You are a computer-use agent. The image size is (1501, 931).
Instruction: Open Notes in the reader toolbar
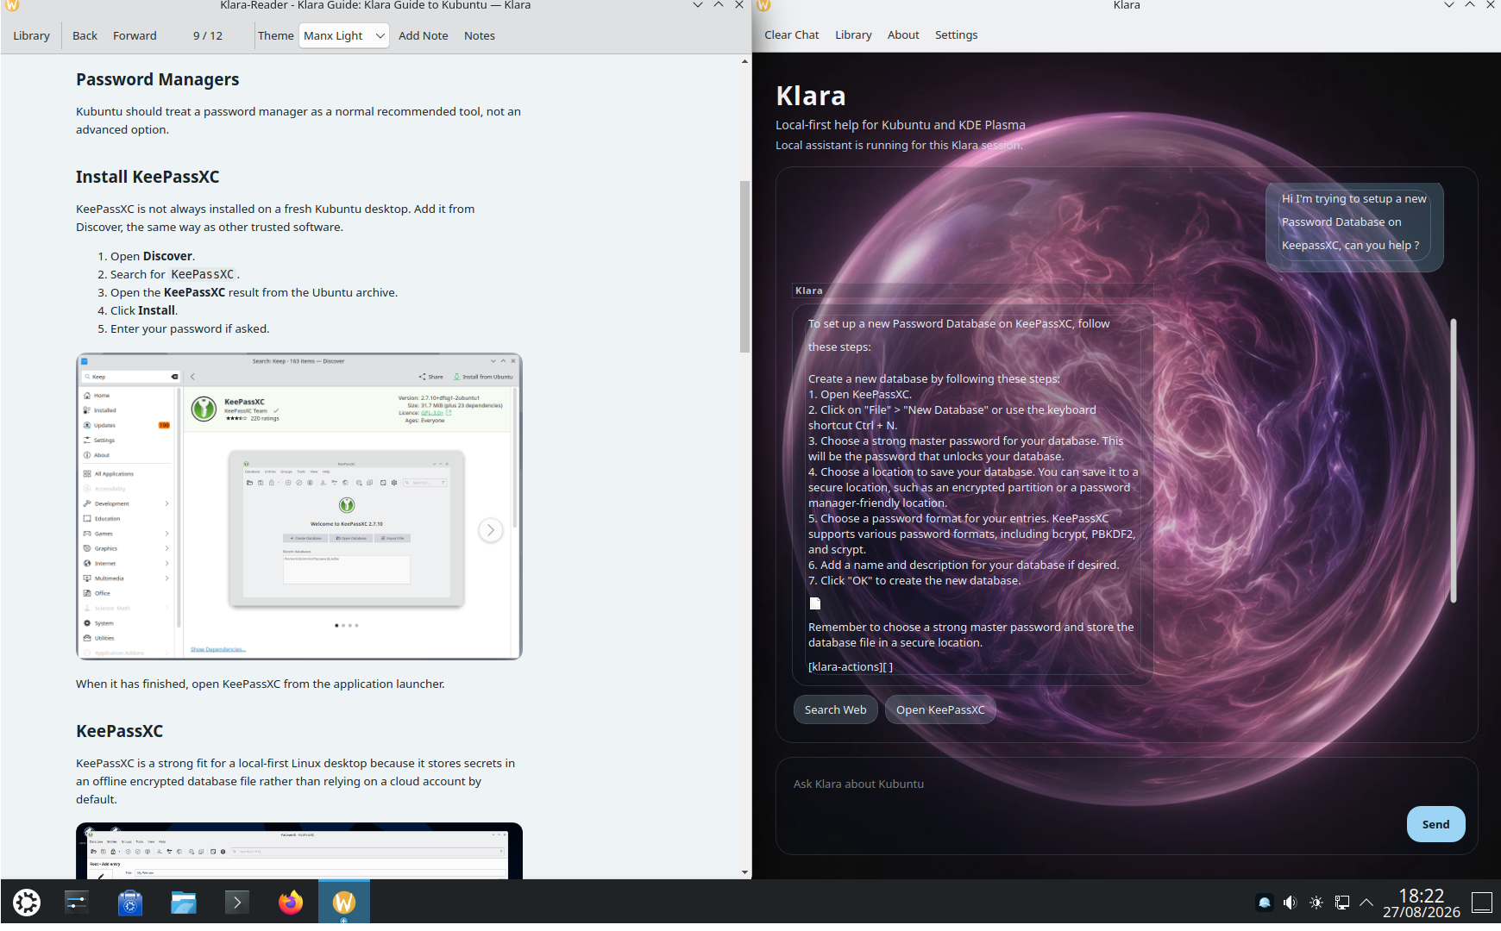coord(480,35)
